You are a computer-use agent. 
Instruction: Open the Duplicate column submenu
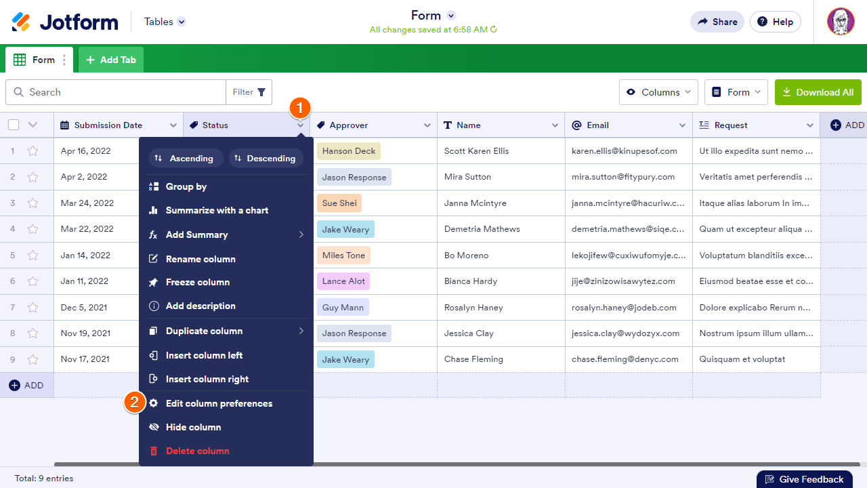[x=226, y=331]
